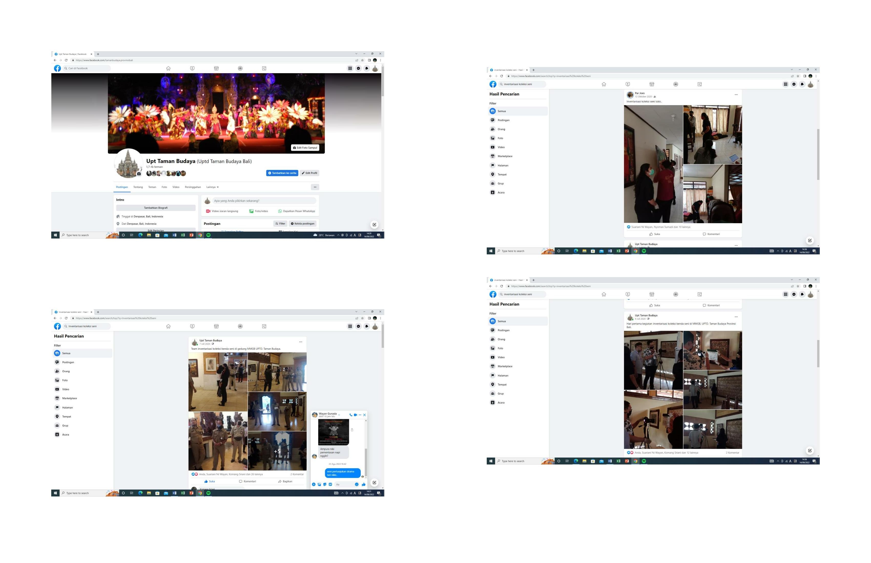Start voice call with Wayan Gunada
Viewport: 871px width, 563px height.
(x=351, y=415)
